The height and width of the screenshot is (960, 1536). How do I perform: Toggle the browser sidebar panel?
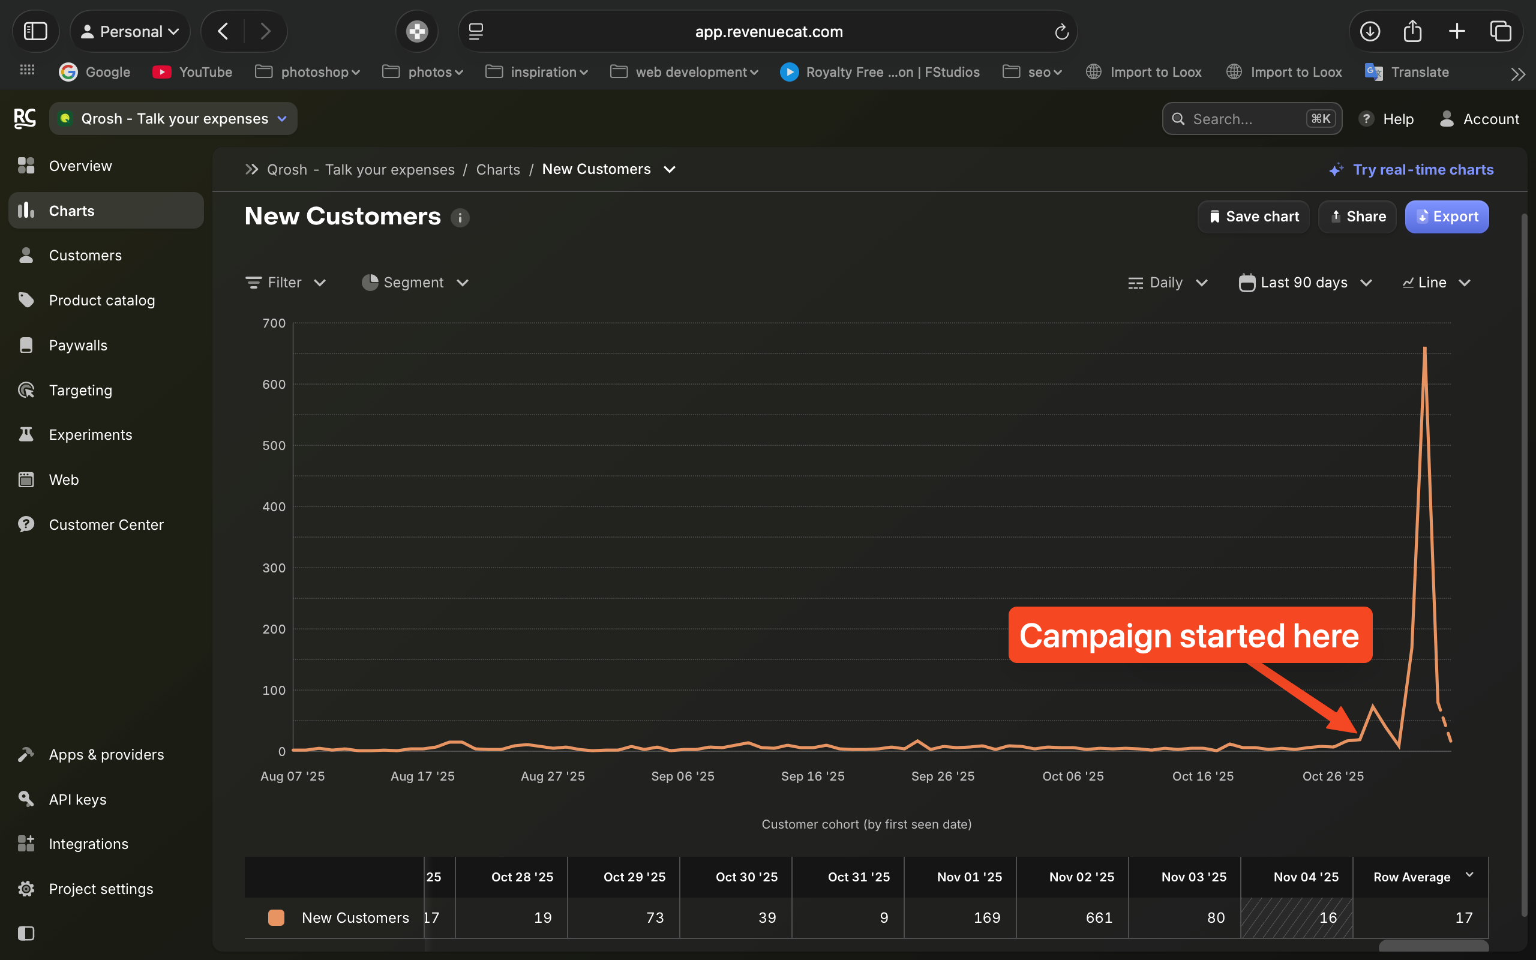click(x=35, y=31)
